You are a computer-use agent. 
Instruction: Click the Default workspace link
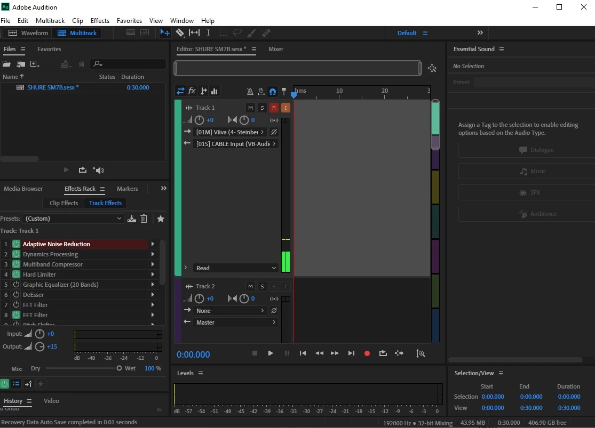coord(407,33)
